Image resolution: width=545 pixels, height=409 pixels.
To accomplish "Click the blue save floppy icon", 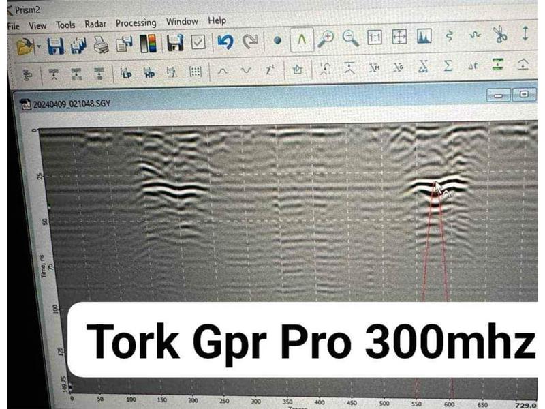I will [56, 46].
